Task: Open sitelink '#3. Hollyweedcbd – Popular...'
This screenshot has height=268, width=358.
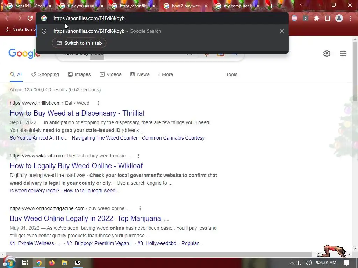Action: pos(170,243)
